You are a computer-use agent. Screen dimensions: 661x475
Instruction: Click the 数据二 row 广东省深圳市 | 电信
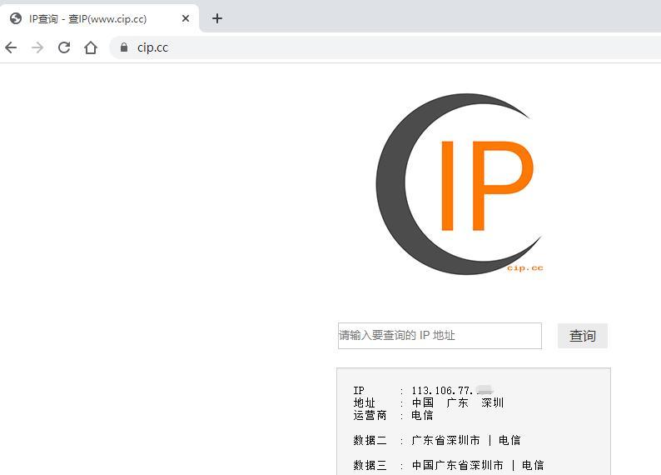click(466, 440)
